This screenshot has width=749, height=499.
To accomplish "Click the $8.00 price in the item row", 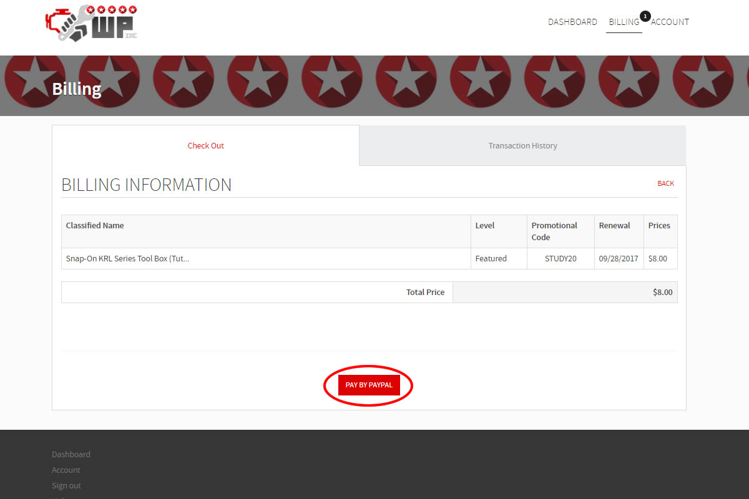I will click(x=658, y=258).
